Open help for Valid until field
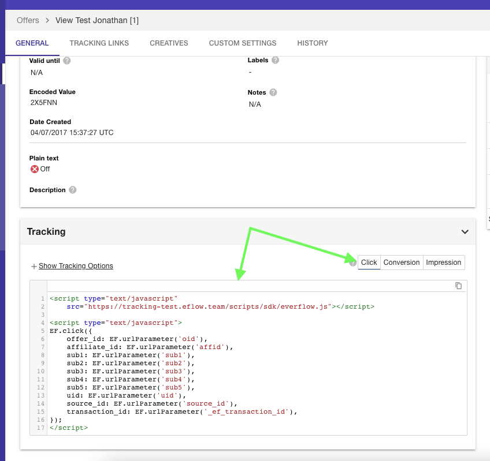 [67, 61]
